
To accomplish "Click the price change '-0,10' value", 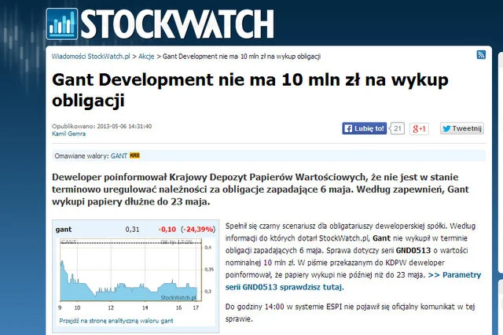I will [167, 230].
